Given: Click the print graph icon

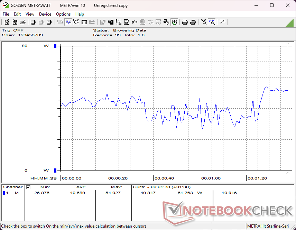Looking at the screenshot, I should 185,22.
